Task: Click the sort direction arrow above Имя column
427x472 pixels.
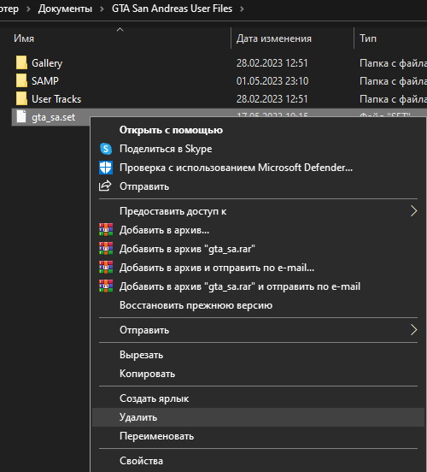Action: coord(120,29)
